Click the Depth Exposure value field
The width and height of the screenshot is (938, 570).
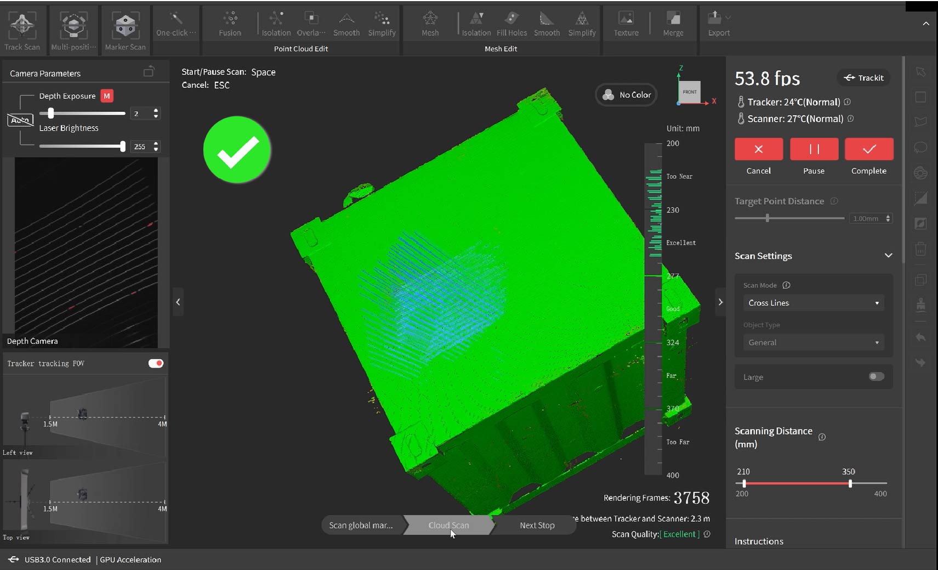(141, 113)
